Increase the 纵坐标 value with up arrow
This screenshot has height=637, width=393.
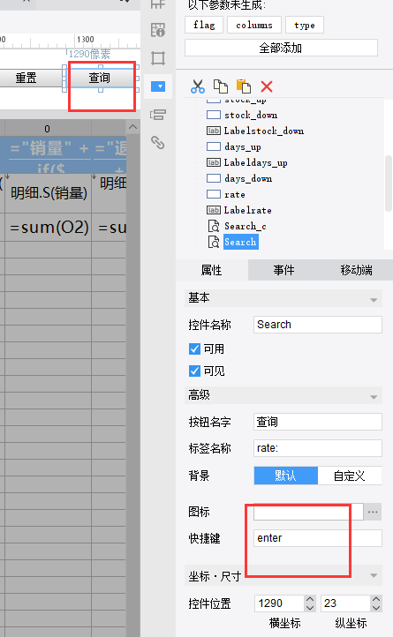(376, 599)
